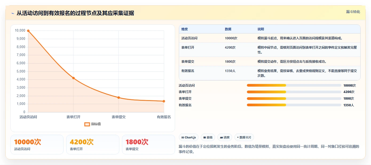
Task: Click the 表单提交 data point on the line
Action: pos(119,98)
